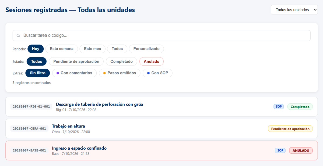This screenshot has width=323, height=166.
Task: Click code 20261007-BASE-001
Action: point(29,150)
